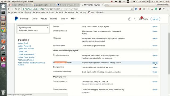The width and height of the screenshot is (170, 96).
Task: Click Update for Shipping calculations
Action: (155, 90)
